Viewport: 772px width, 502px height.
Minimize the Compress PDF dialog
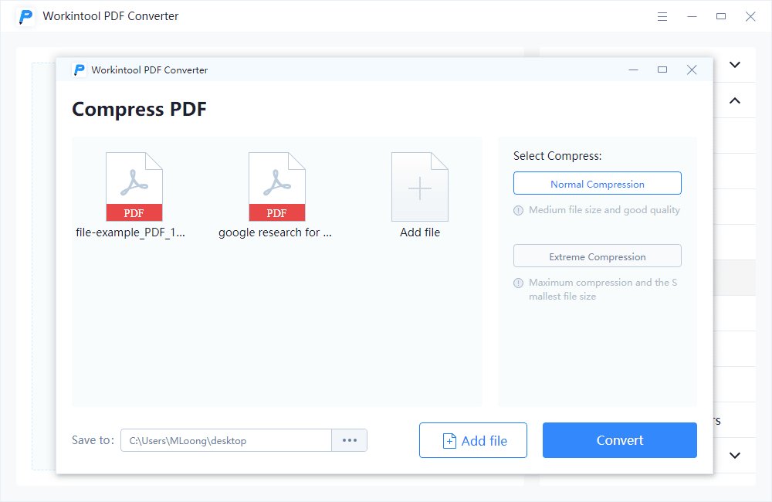(634, 70)
